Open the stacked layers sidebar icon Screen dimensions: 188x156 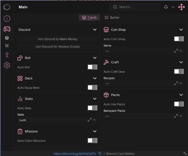tap(7, 38)
